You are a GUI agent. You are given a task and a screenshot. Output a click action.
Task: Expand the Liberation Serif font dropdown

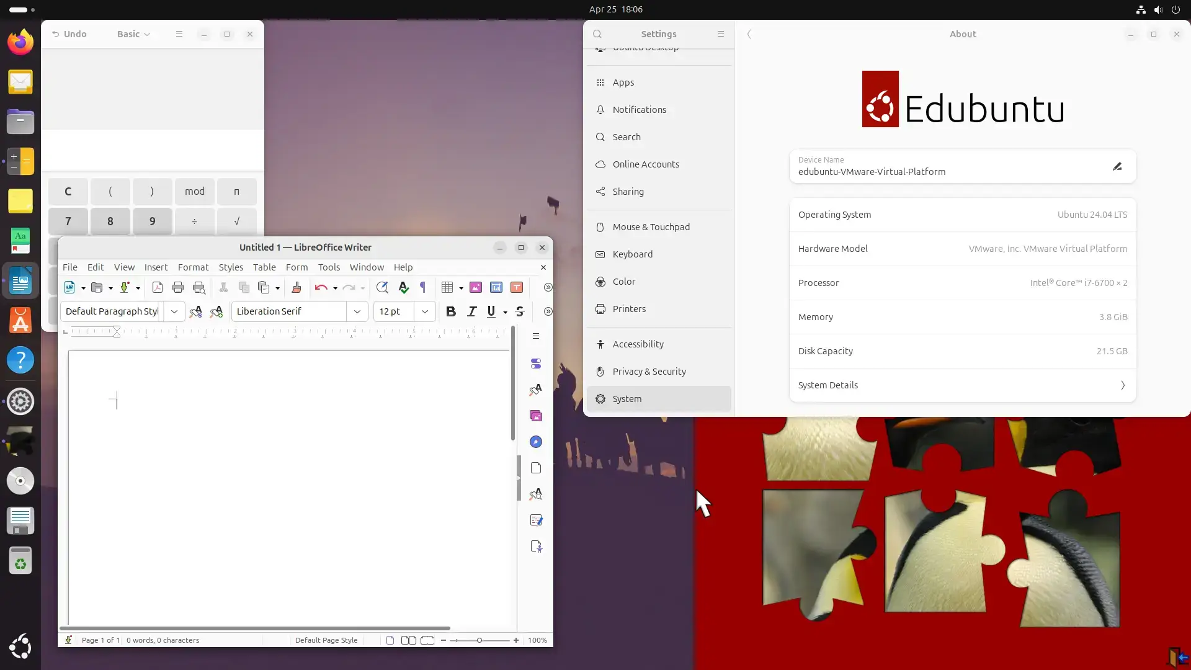(357, 311)
